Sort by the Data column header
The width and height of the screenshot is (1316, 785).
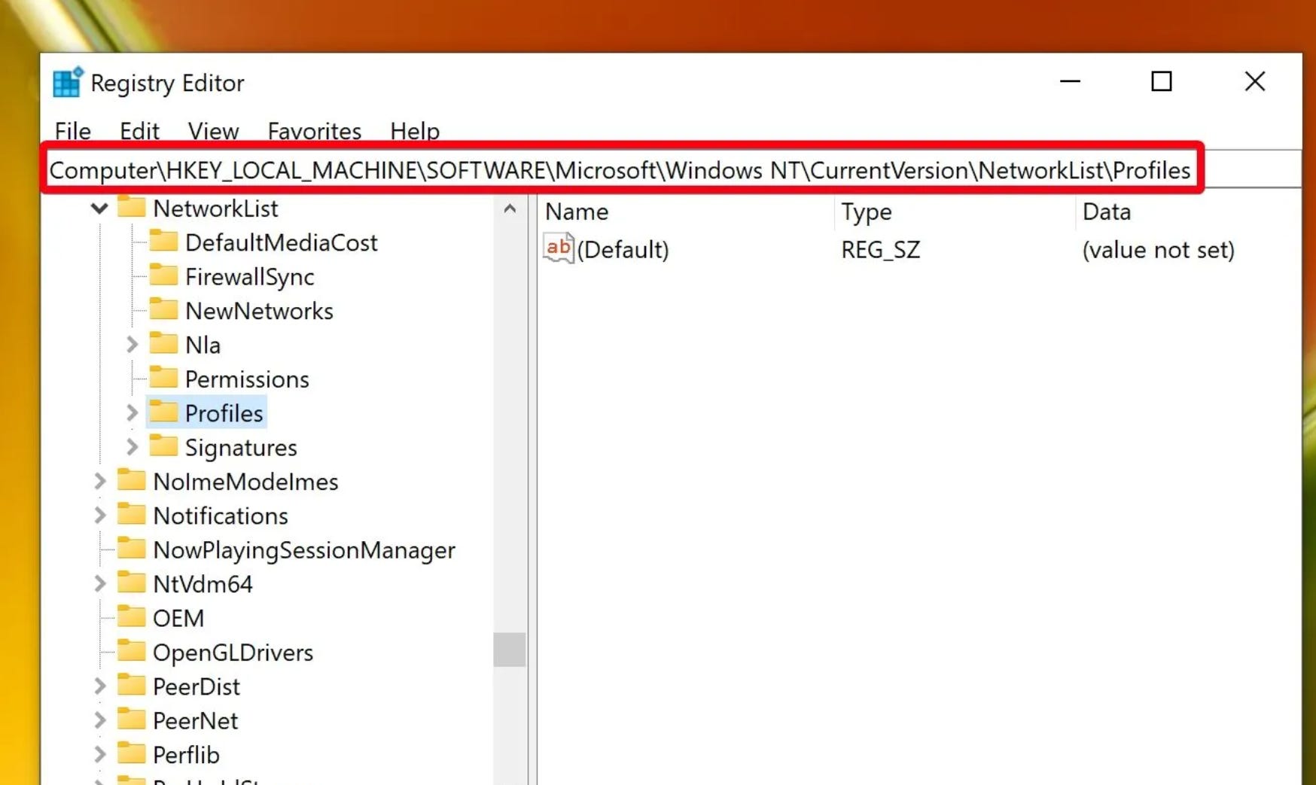pyautogui.click(x=1106, y=211)
